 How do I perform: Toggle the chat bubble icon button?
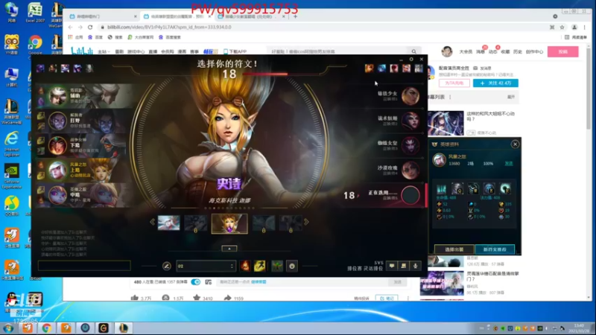[392, 266]
